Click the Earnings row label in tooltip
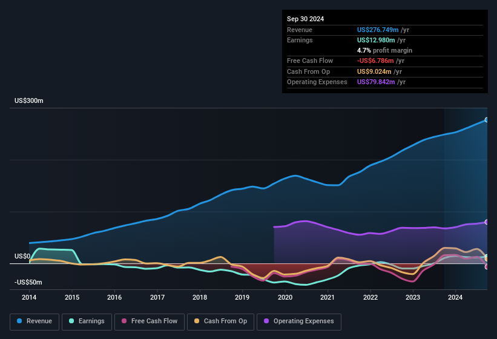Image resolution: width=497 pixels, height=339 pixels. pyautogui.click(x=300, y=40)
